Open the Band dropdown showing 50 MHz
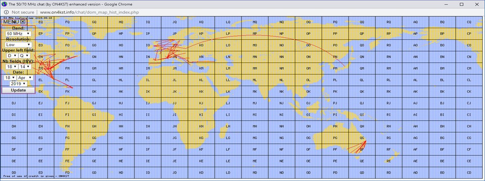Viewport: 485px width, 181px height. (x=18, y=33)
